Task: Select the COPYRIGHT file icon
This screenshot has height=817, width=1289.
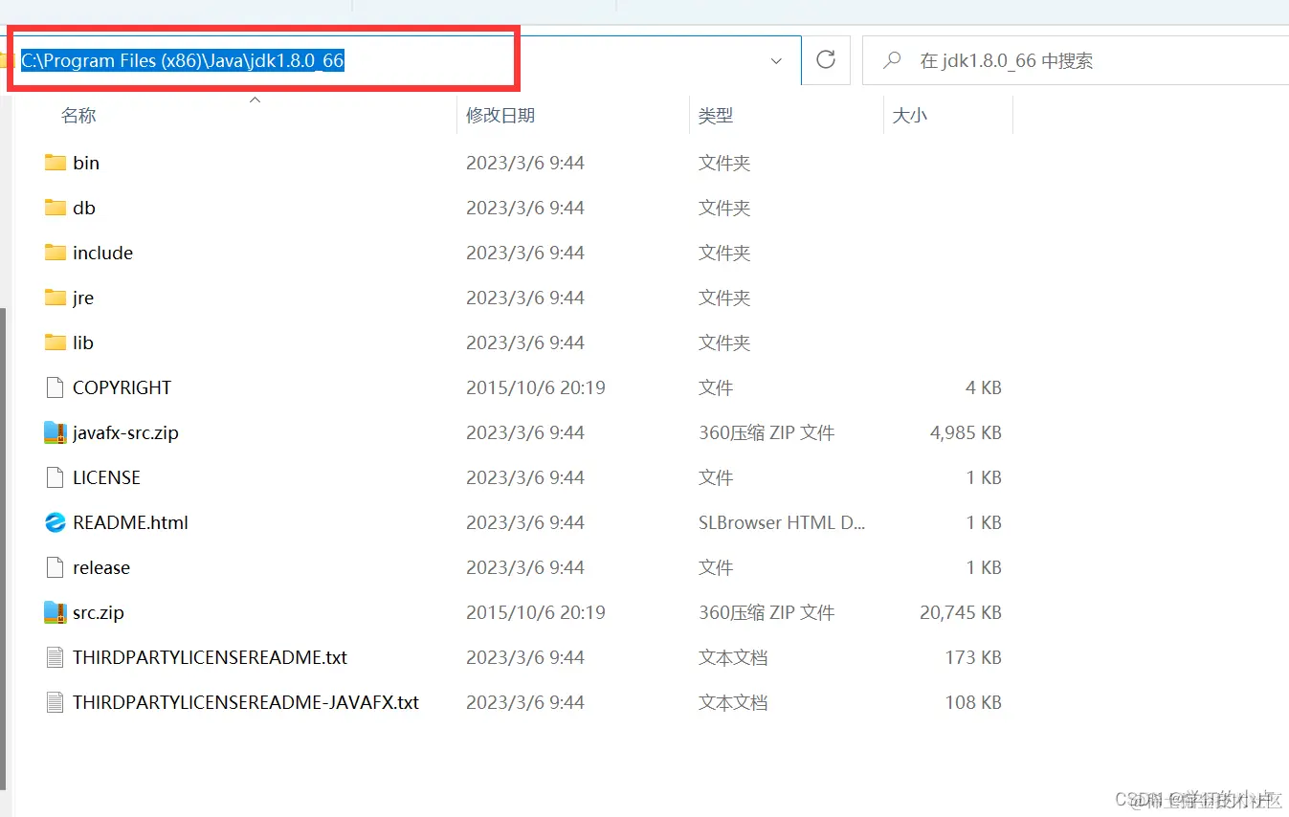Action: point(56,387)
